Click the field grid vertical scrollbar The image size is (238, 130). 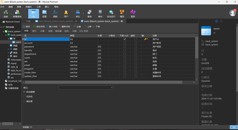pos(197,47)
